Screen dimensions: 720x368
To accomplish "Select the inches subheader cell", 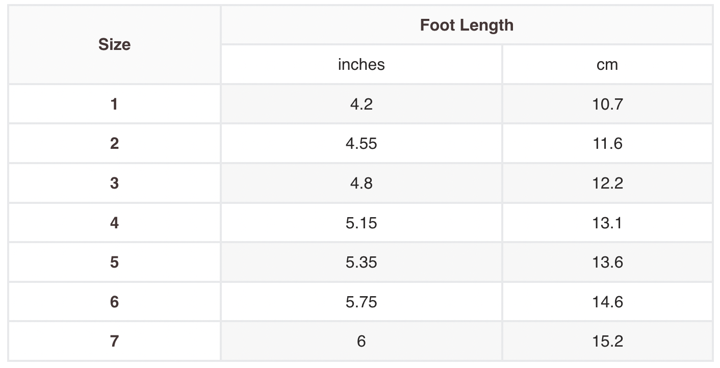I will click(361, 64).
